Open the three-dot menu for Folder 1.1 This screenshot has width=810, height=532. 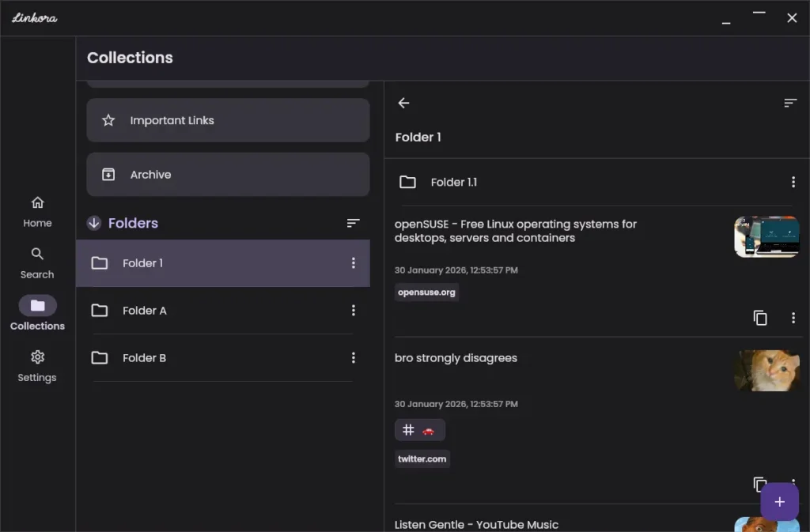point(793,182)
